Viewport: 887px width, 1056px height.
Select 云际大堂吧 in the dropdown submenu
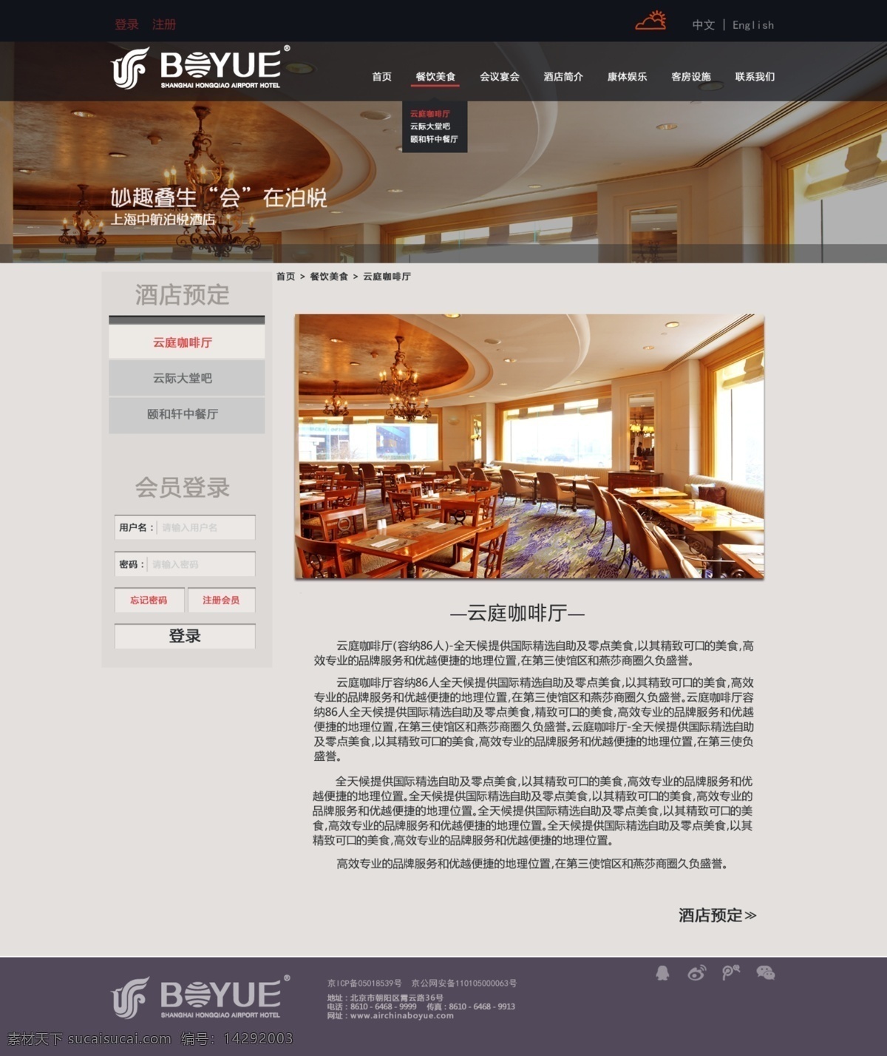tap(429, 126)
